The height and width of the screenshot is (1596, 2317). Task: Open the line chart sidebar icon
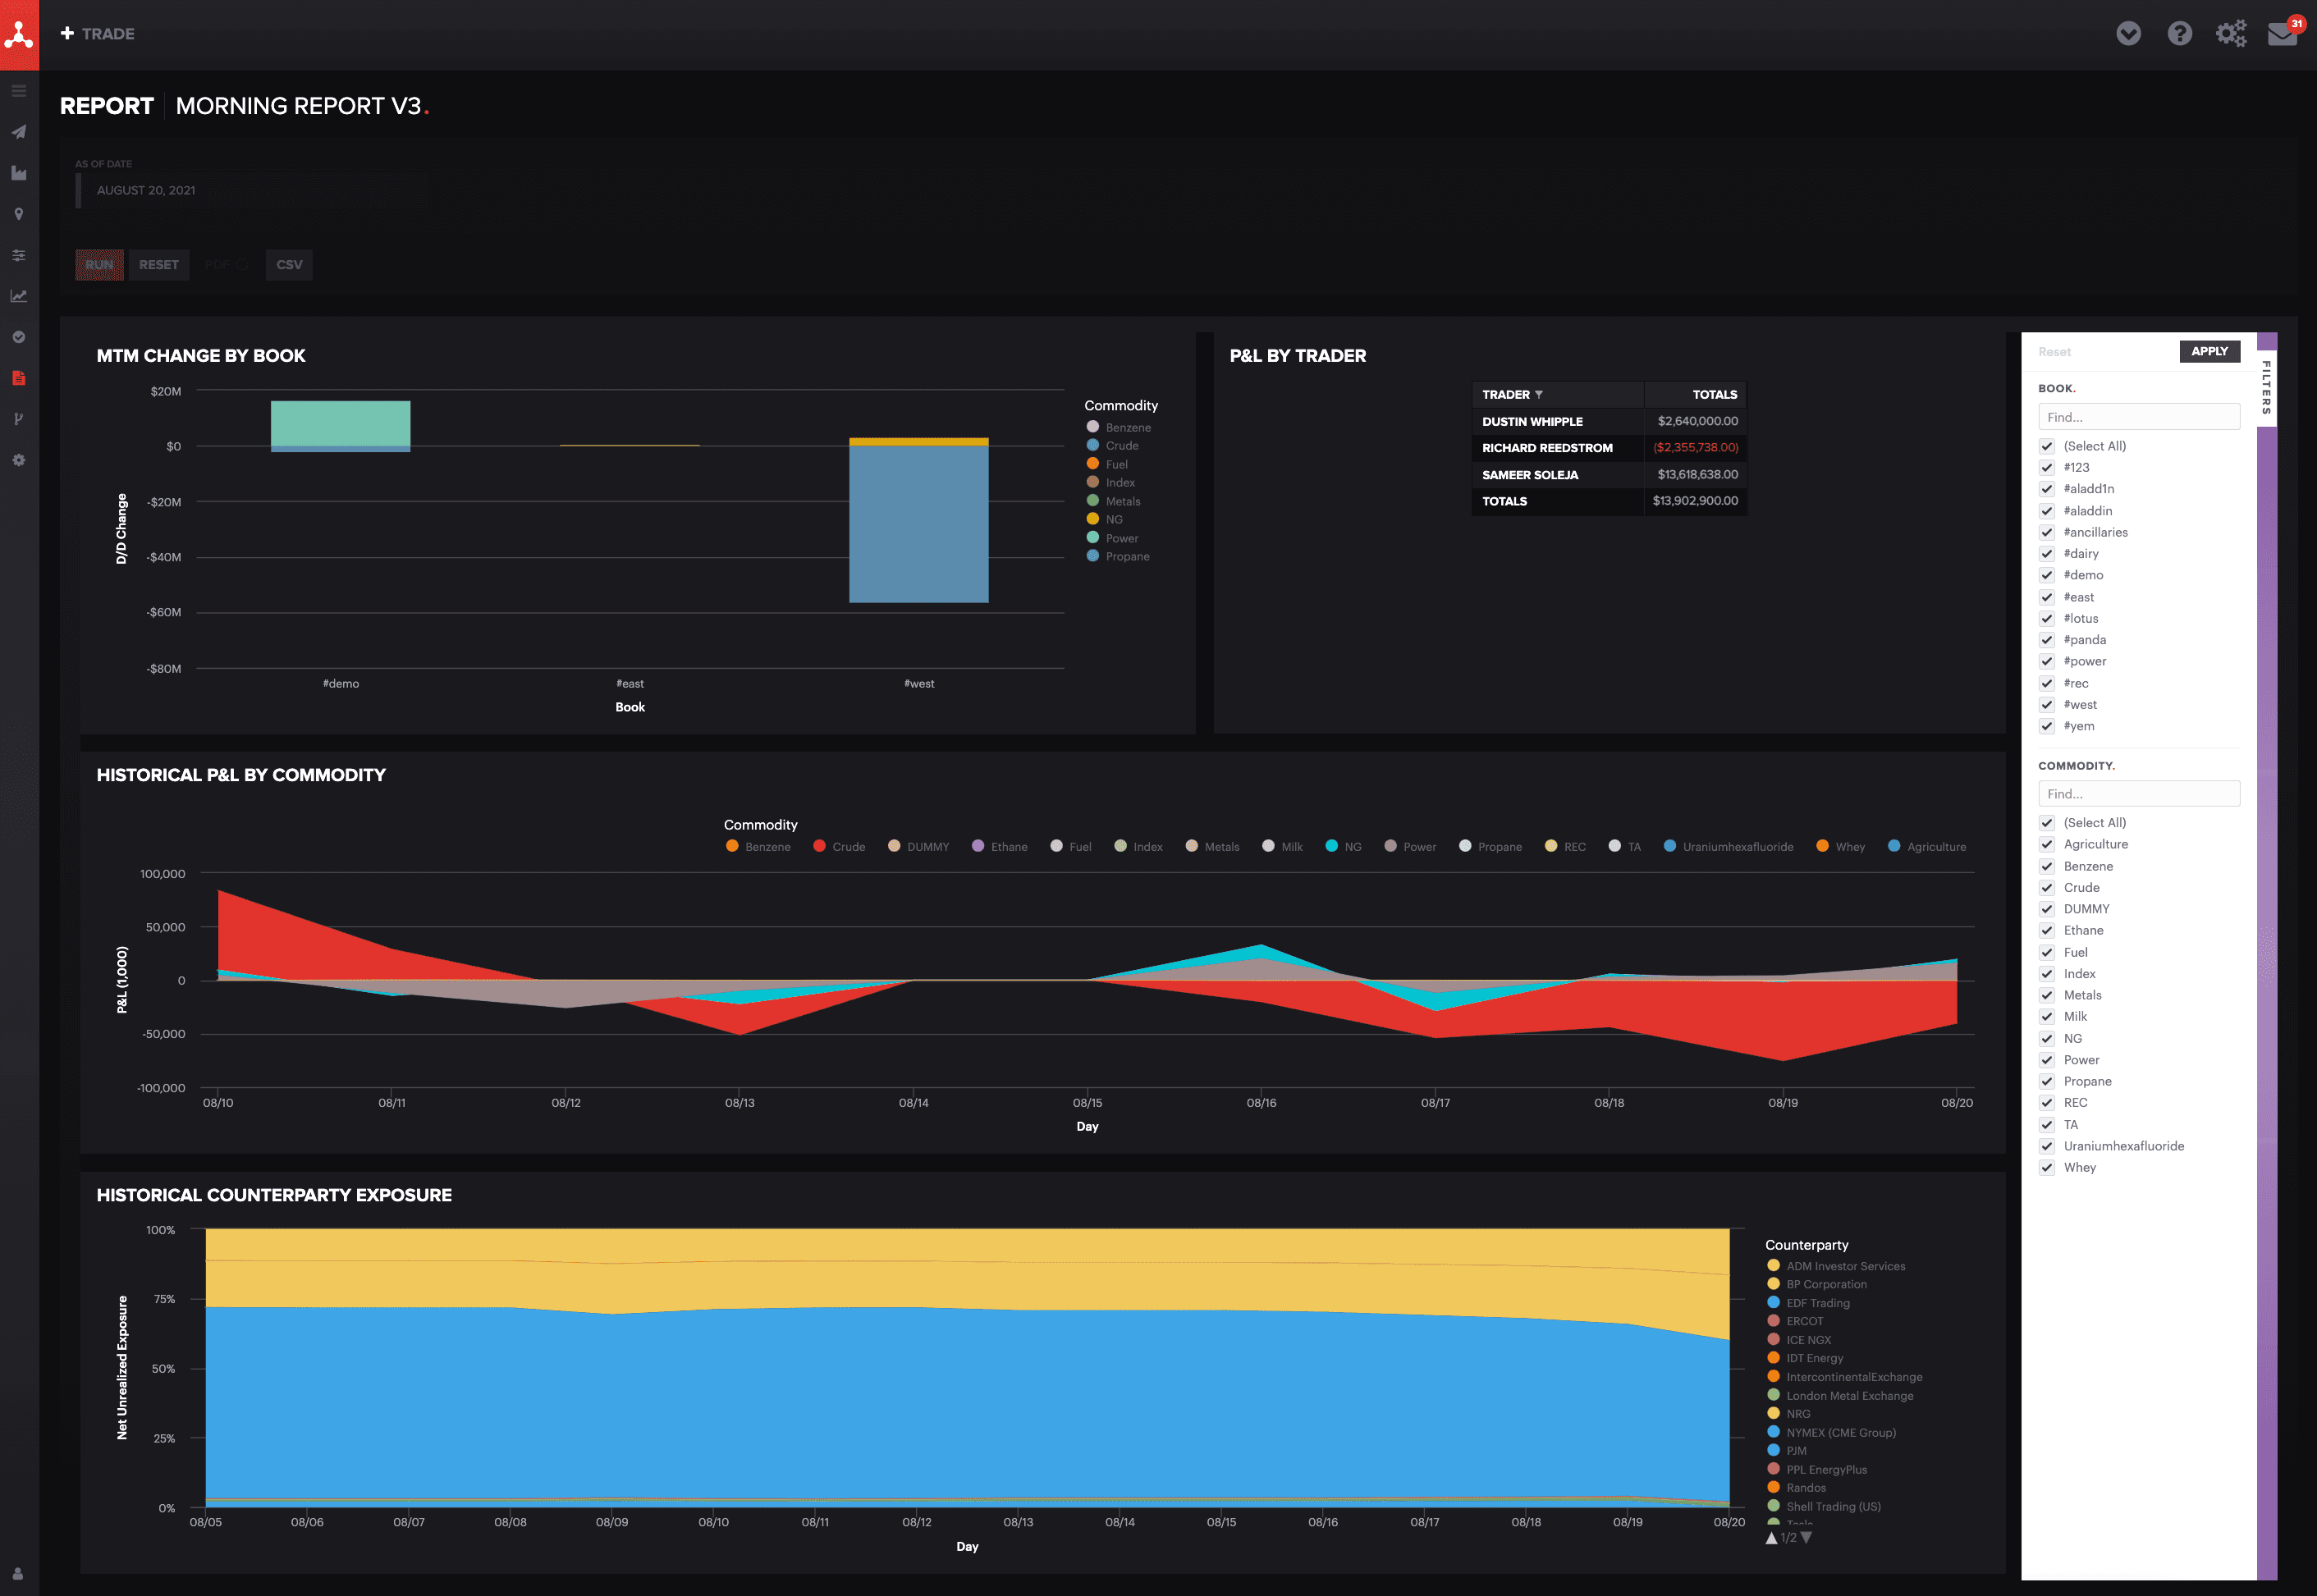19,296
